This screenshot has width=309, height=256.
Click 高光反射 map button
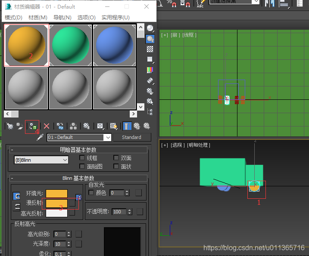(x=72, y=213)
